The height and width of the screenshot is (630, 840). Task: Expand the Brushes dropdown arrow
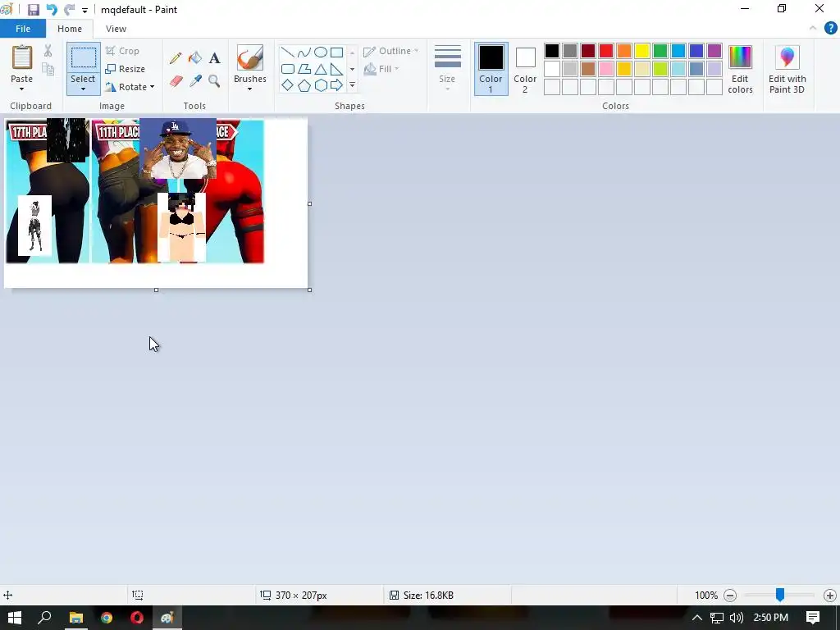249,89
